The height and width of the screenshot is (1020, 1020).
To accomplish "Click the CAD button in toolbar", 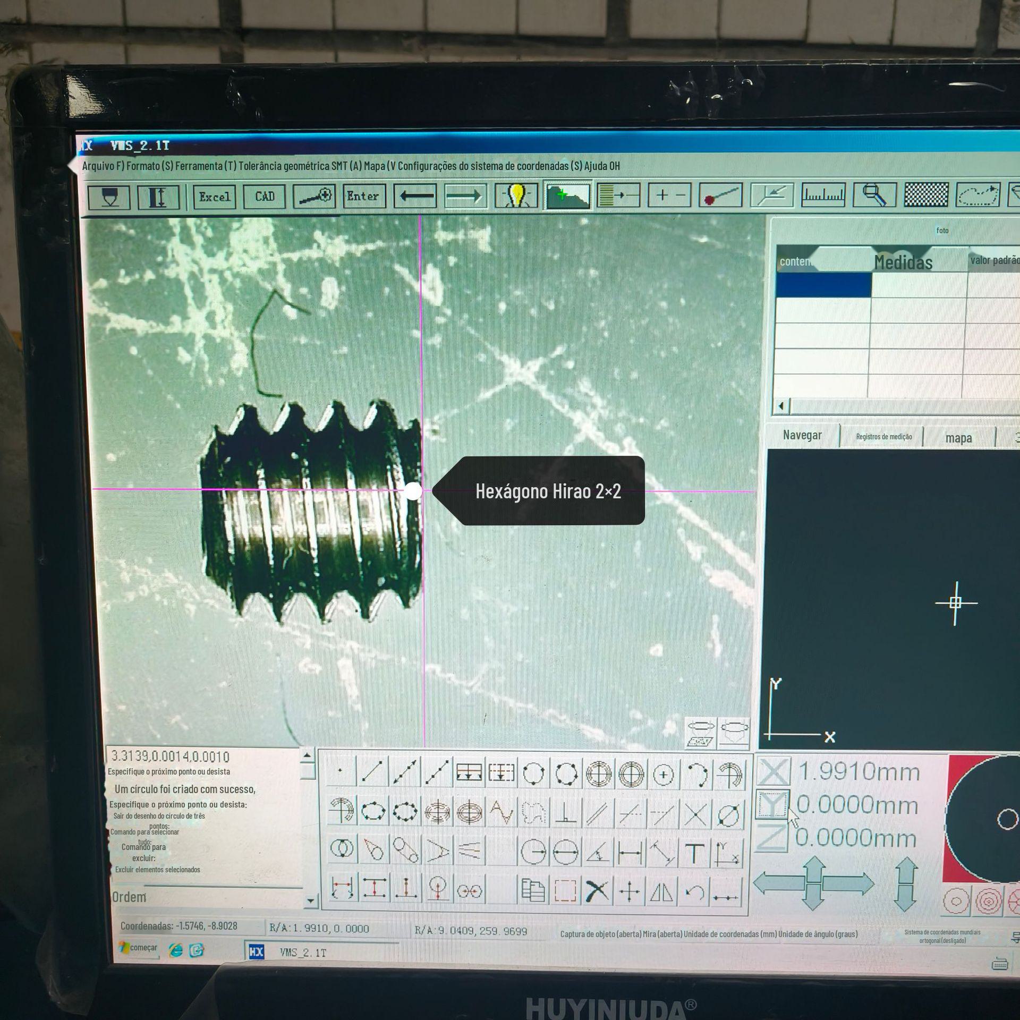I will click(265, 197).
